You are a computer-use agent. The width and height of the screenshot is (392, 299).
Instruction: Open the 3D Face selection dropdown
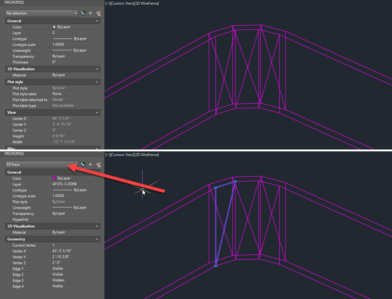coord(75,164)
